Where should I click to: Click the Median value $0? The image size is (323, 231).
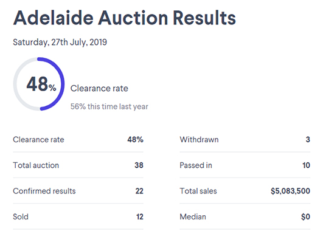(x=305, y=217)
